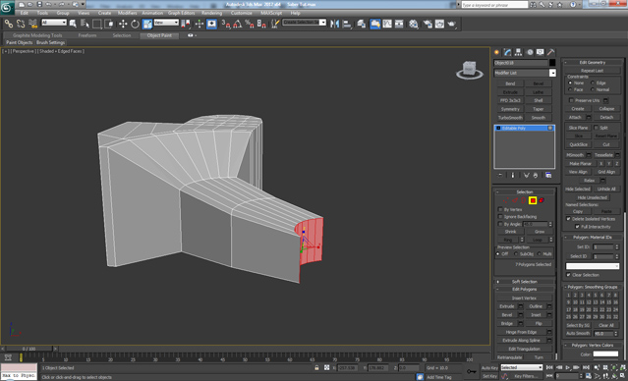Image resolution: width=628 pixels, height=381 pixels.
Task: Click the Pin Stack icon
Action: click(x=500, y=176)
